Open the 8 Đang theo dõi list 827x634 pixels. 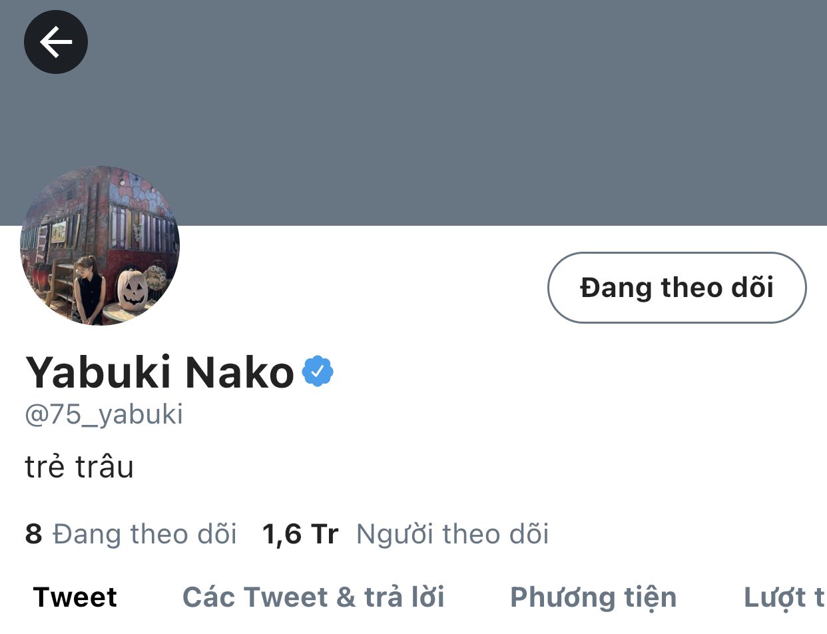131,534
